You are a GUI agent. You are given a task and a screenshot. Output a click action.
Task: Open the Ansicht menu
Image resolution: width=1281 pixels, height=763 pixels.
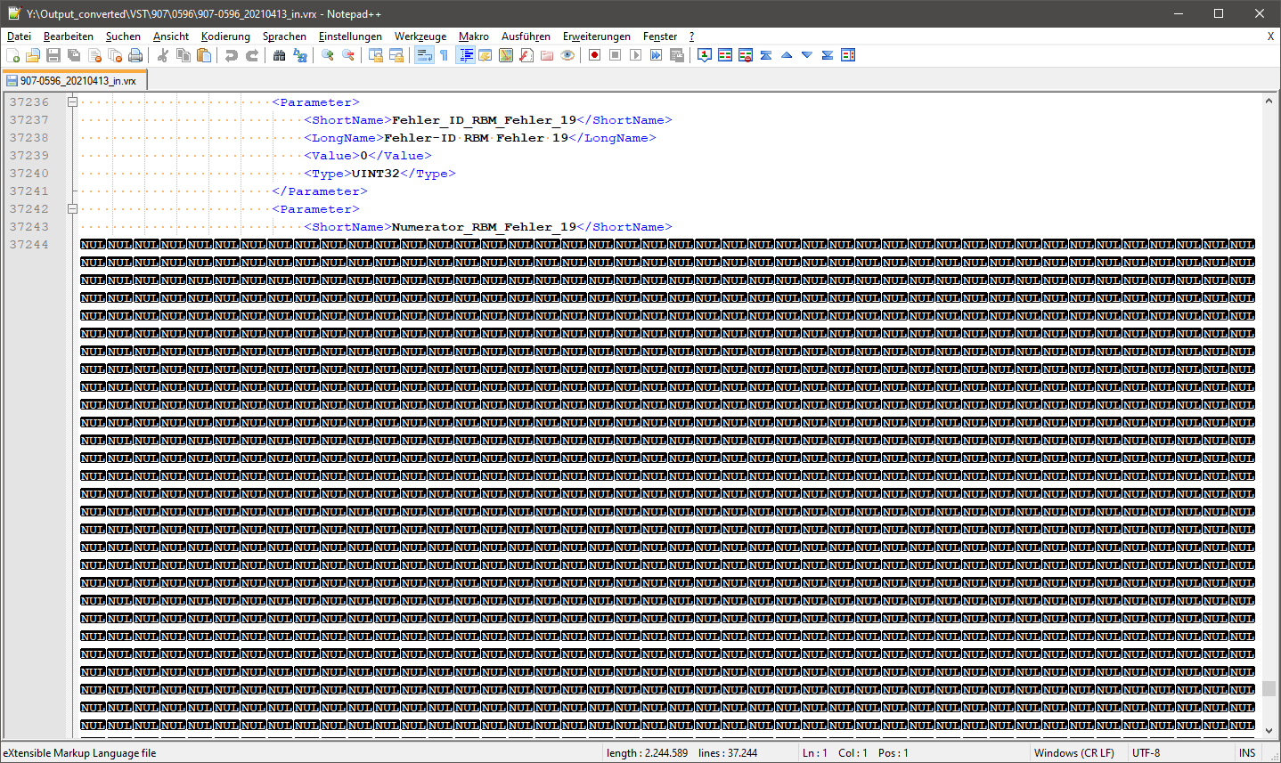[x=171, y=37]
